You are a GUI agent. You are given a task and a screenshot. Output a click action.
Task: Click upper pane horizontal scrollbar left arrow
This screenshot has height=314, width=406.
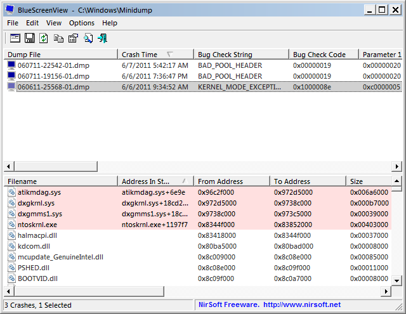coord(9,166)
